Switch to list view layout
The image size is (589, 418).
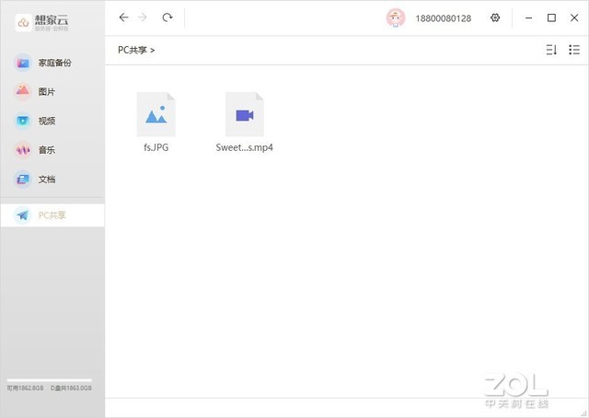[574, 50]
